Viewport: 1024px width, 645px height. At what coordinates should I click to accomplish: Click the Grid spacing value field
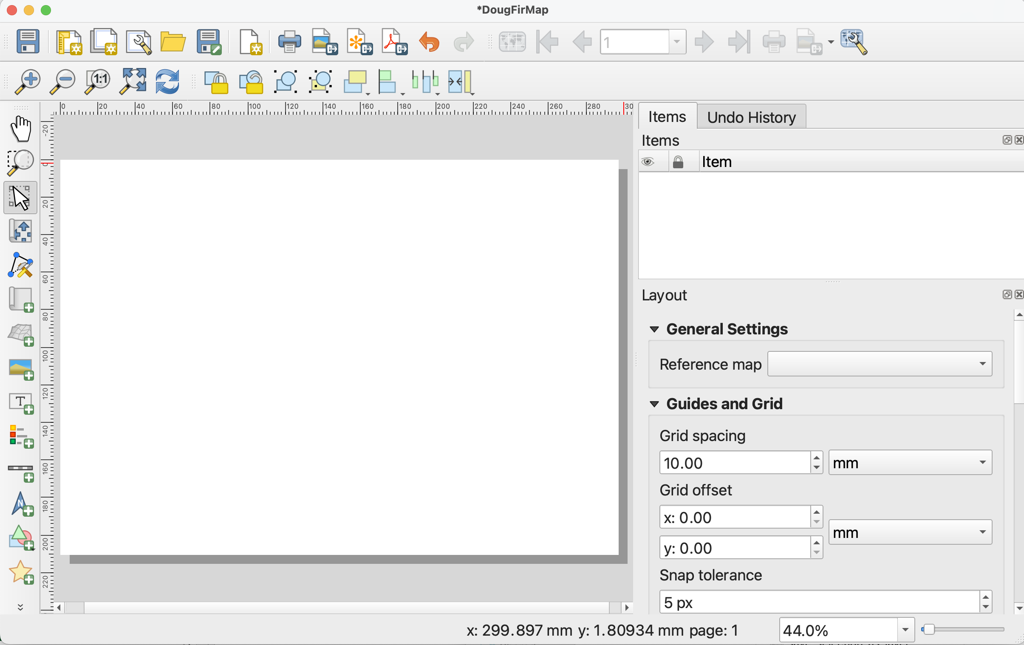[734, 463]
